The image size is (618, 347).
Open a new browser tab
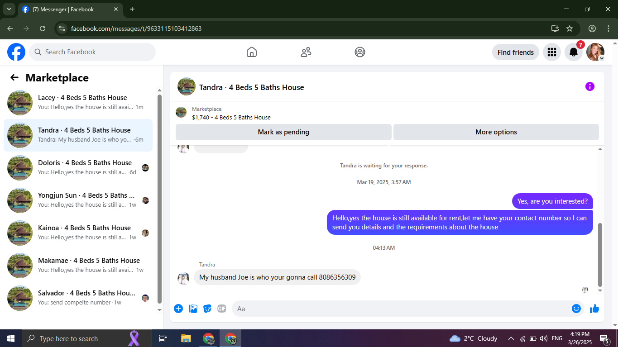point(132,9)
